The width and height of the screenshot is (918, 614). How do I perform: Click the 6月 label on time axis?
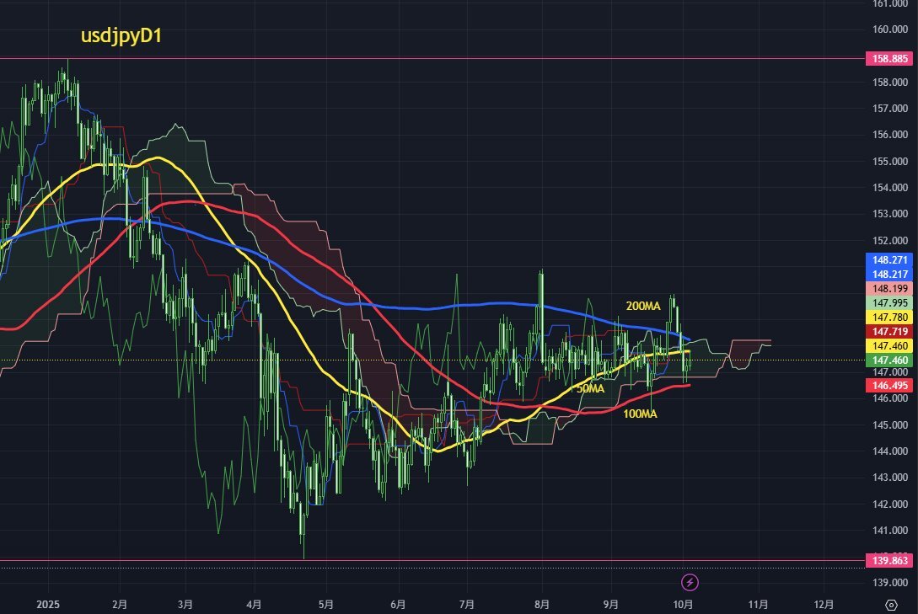[398, 605]
